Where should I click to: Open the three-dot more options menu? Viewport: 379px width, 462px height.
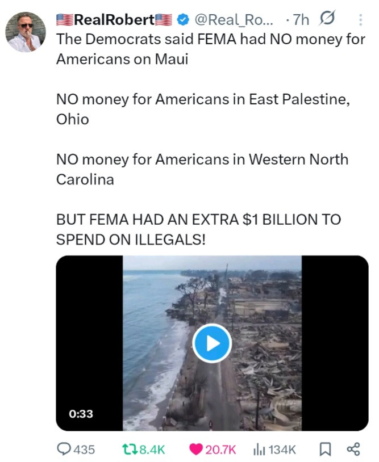pos(360,20)
